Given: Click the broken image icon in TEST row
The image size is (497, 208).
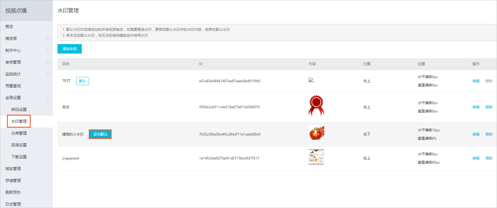Looking at the screenshot, I should pos(311,80).
